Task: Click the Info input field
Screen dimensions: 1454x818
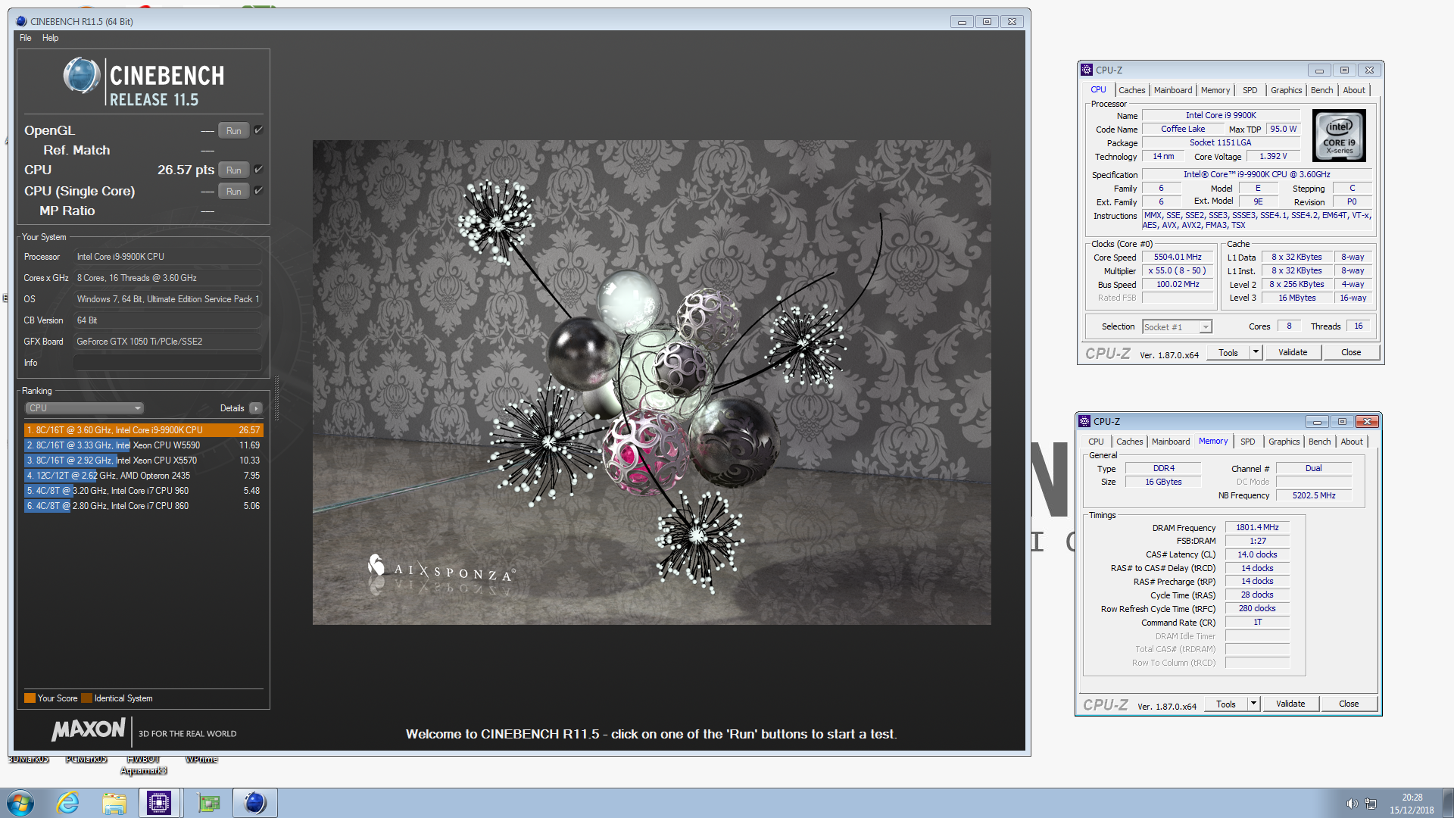Action: coord(167,363)
